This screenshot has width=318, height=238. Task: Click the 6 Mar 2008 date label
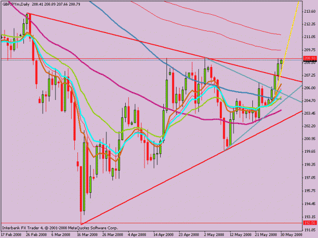(x=61, y=234)
